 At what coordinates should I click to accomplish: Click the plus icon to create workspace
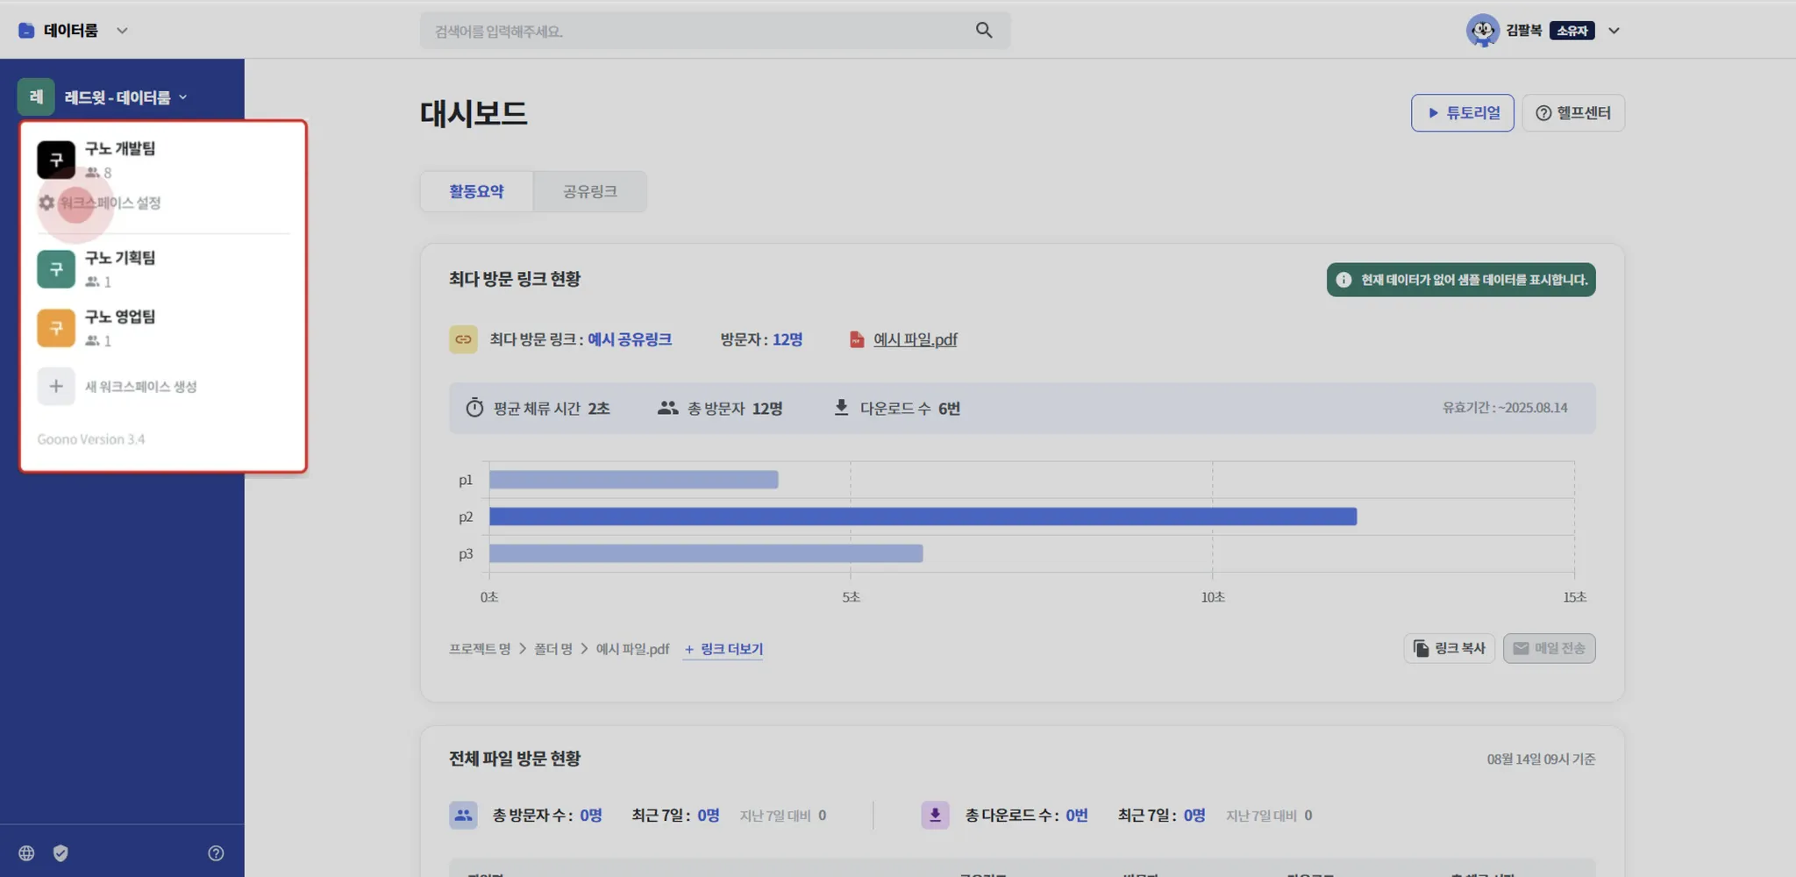coord(56,386)
